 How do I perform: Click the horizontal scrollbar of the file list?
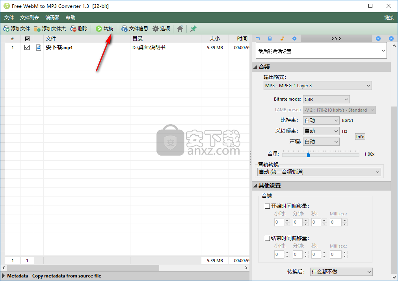[83, 268]
